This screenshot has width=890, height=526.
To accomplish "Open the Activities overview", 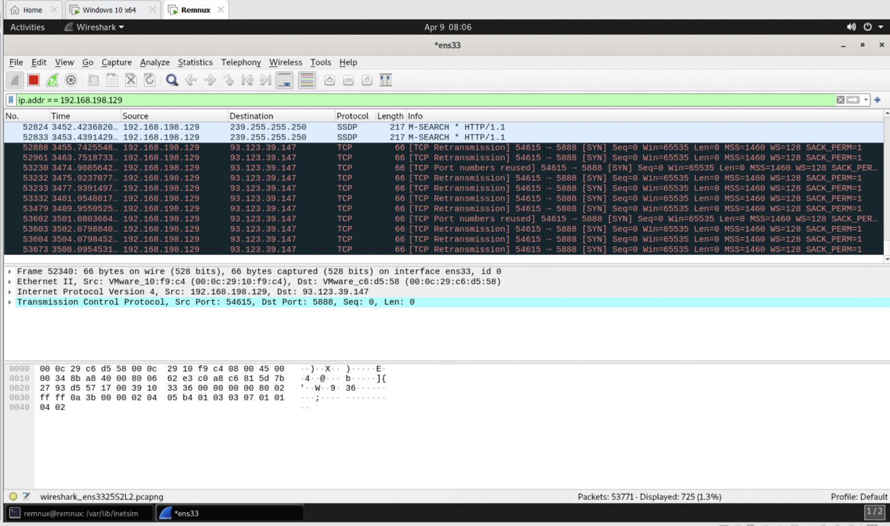I will coord(27,27).
